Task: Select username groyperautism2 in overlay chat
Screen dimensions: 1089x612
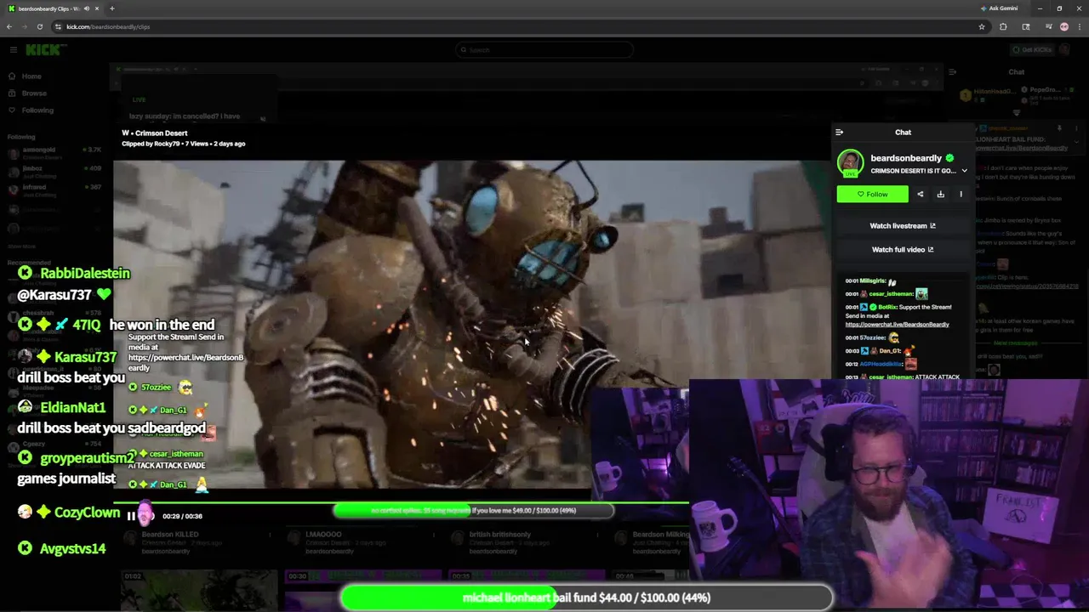Action: click(88, 459)
